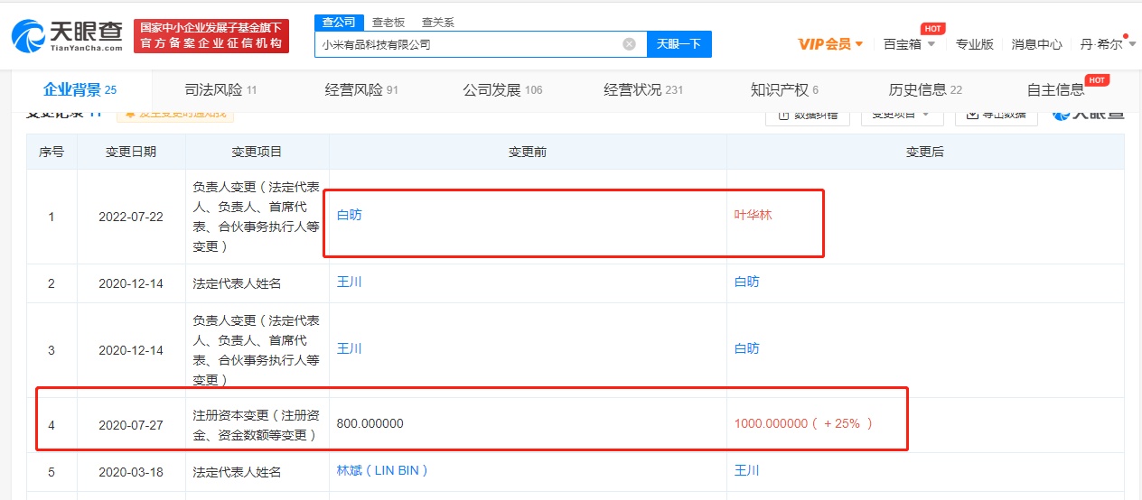Click the 天眼一下 search button
The image size is (1142, 500).
[x=679, y=43]
